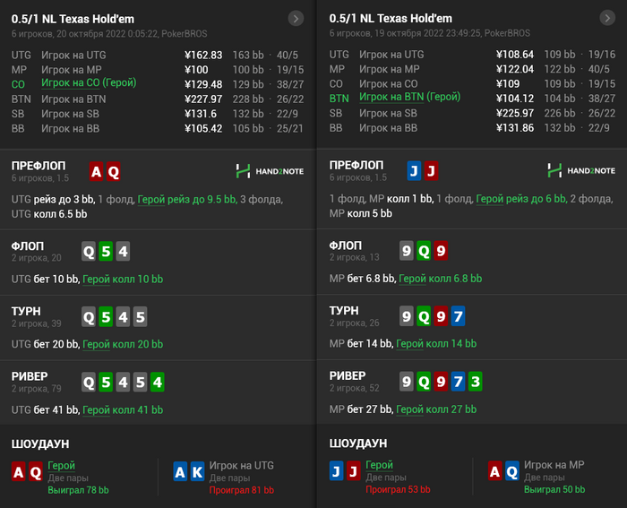
Task: Select the grey 9 card on right flop
Action: tap(407, 251)
